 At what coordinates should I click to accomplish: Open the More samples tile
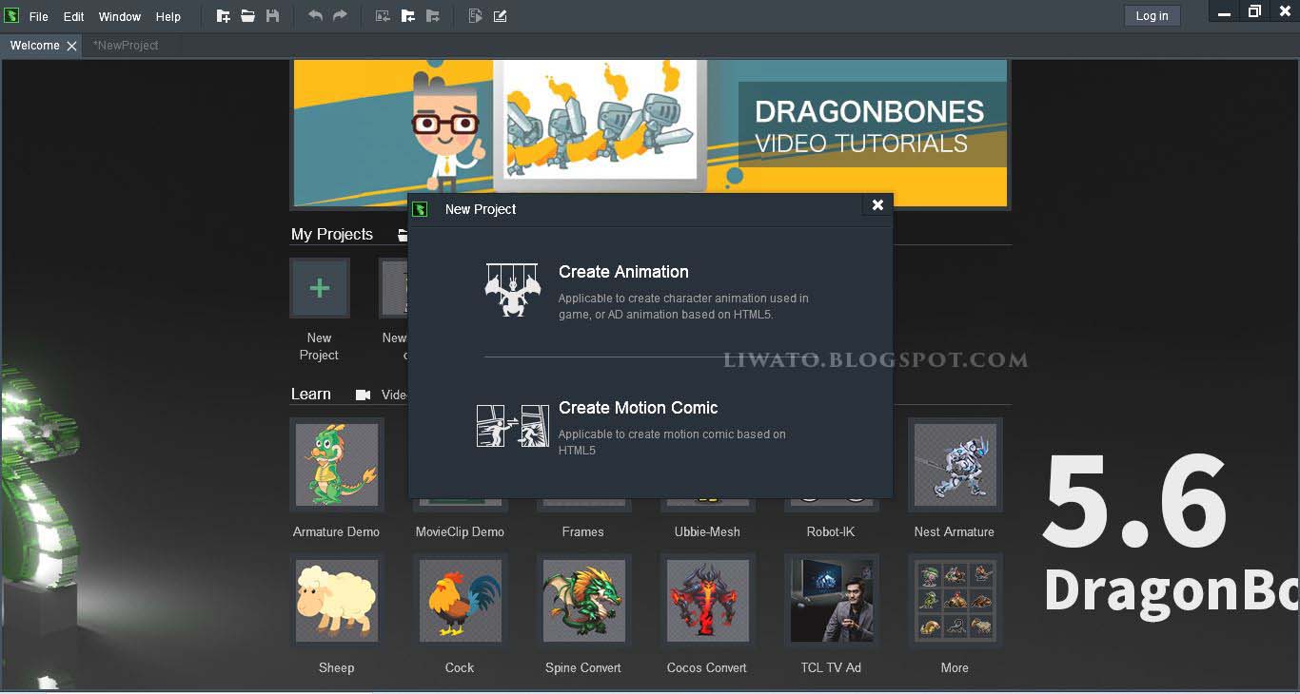[x=955, y=601]
